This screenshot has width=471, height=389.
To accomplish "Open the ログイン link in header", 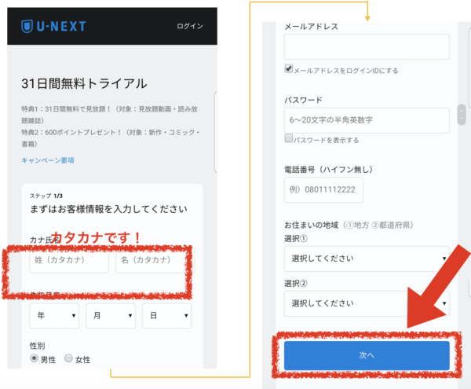I will [190, 26].
